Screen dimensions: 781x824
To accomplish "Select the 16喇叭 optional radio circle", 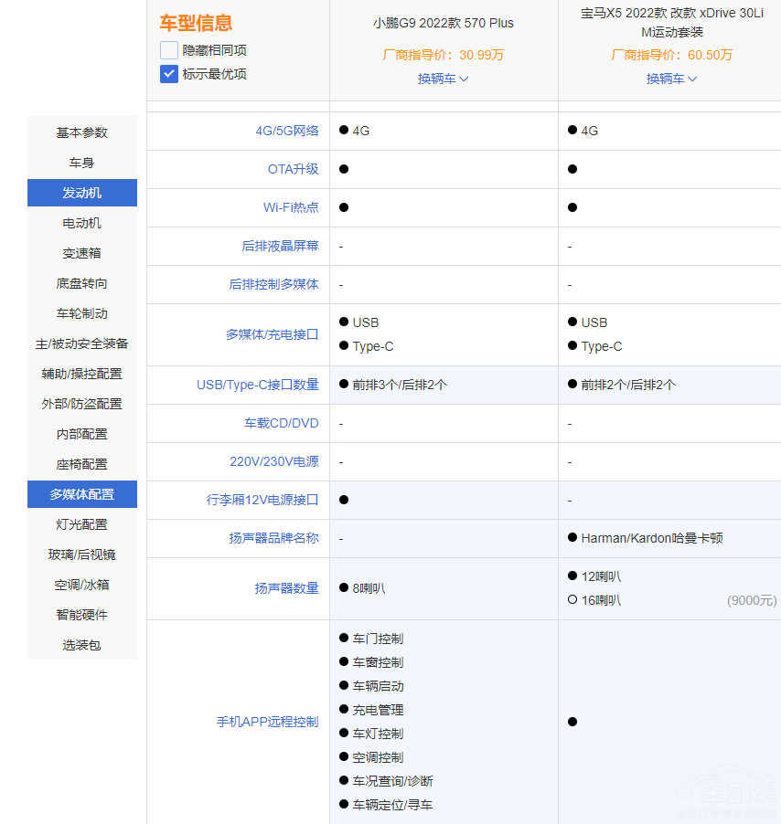I will [572, 600].
